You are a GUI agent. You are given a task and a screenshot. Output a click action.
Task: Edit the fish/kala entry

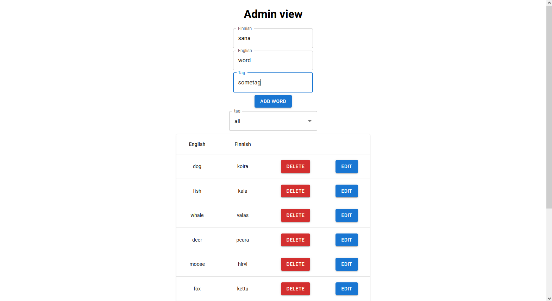point(346,191)
